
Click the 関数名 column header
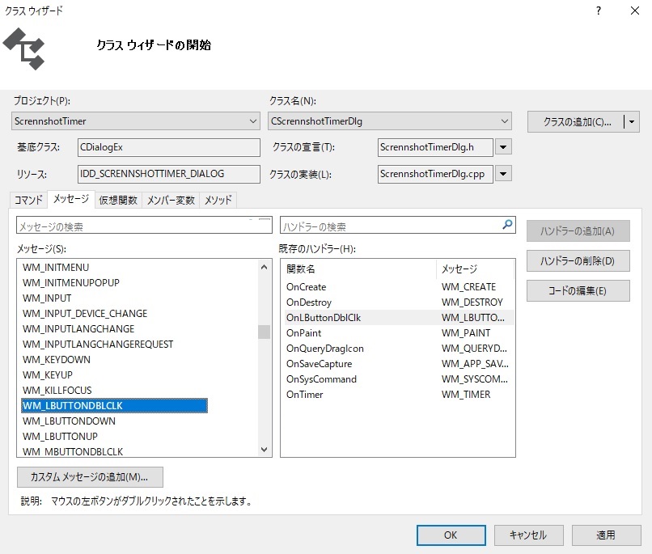(359, 269)
